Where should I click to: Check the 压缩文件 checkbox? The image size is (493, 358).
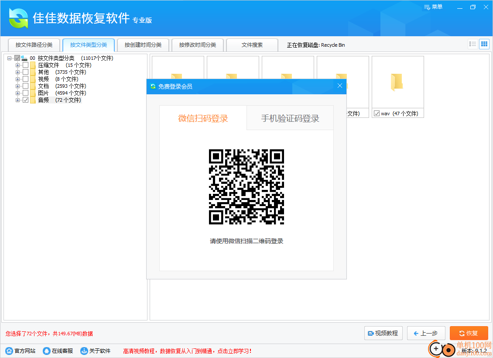25,65
